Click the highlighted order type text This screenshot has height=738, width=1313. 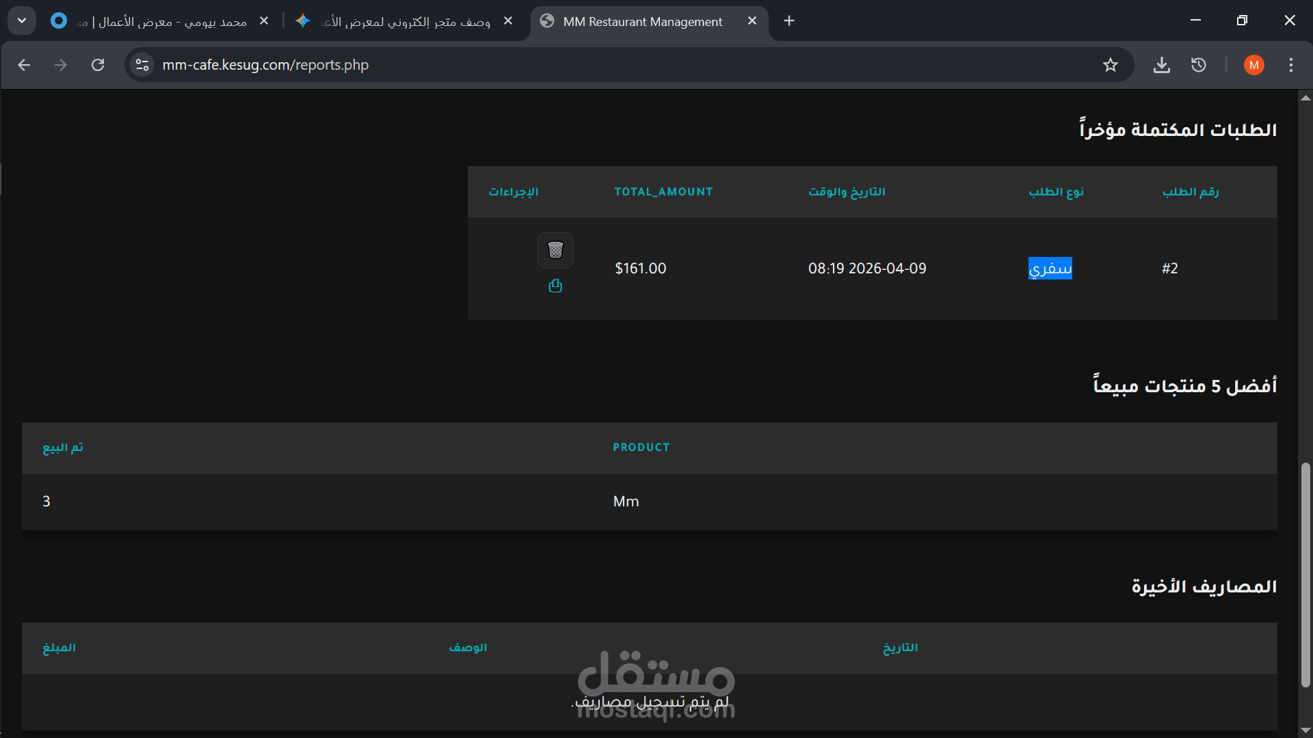tap(1050, 269)
